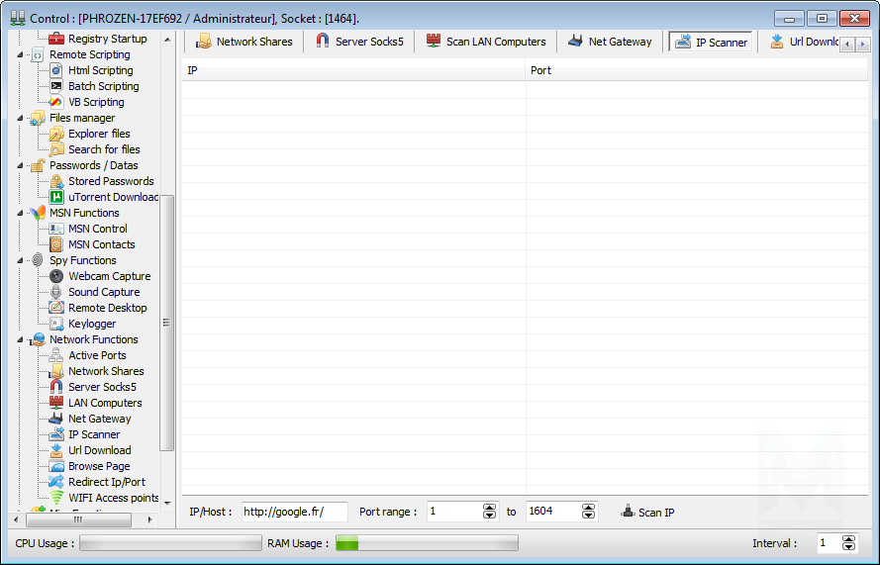Click the Port column header
880x565 pixels.
click(x=693, y=70)
